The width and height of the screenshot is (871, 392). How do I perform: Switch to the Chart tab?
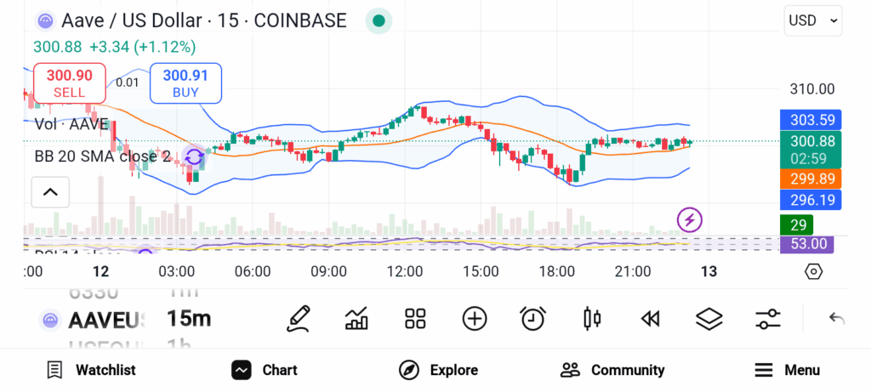pyautogui.click(x=265, y=370)
